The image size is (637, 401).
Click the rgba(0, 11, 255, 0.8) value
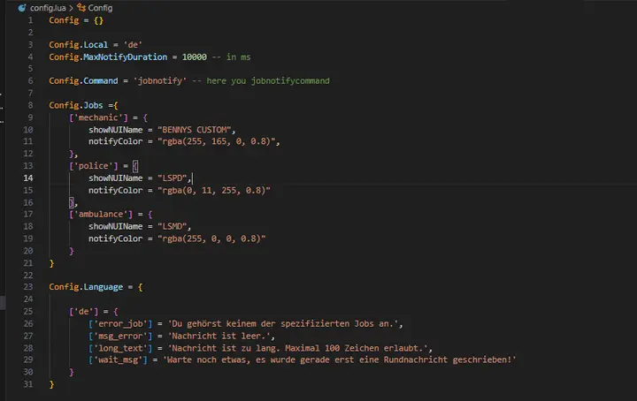[214, 190]
